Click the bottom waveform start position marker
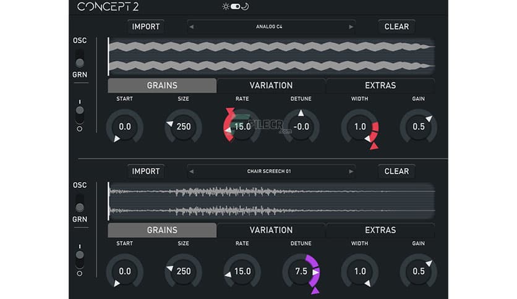Viewport: 517px width, 299px height. coord(108,201)
